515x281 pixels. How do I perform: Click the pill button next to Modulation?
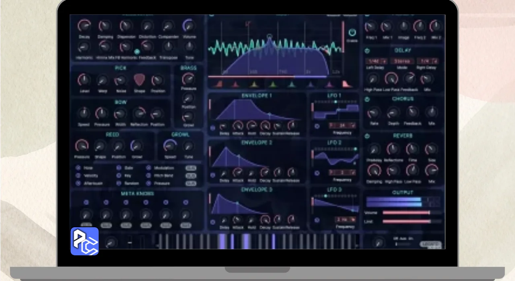click(x=191, y=168)
